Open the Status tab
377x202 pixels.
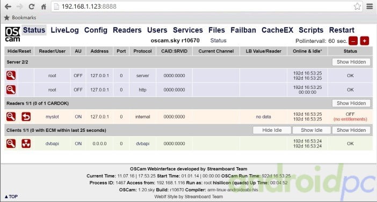[34, 30]
